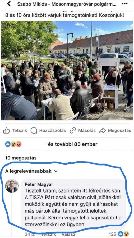Click Válasz to reply to comment
The width and height of the screenshot is (134, 238).
pos(68,235)
